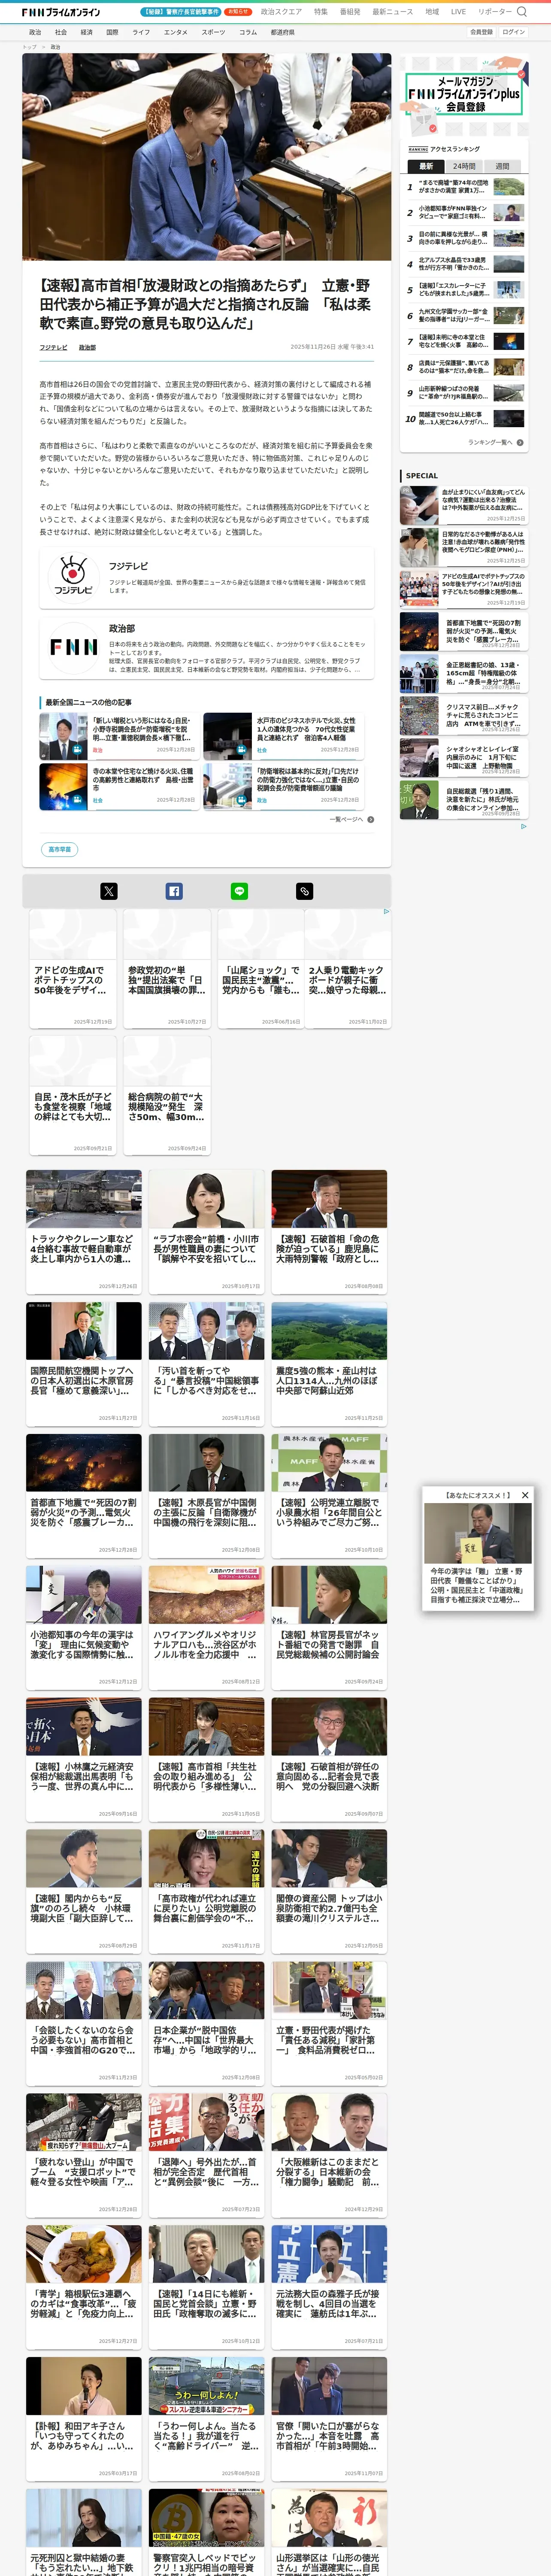This screenshot has height=2576, width=551.
Task: Open the search magnifier icon in header
Action: (522, 12)
